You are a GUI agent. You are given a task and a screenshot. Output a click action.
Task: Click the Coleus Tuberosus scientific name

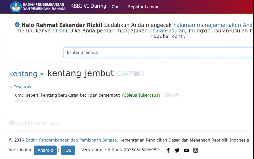141,95
